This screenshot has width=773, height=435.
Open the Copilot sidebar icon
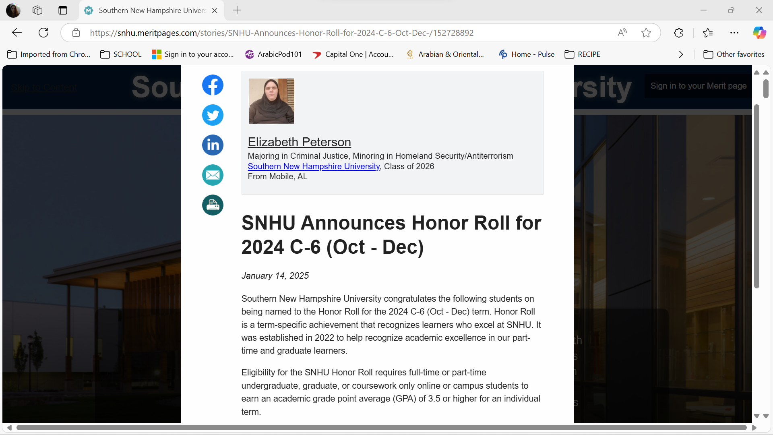[759, 33]
